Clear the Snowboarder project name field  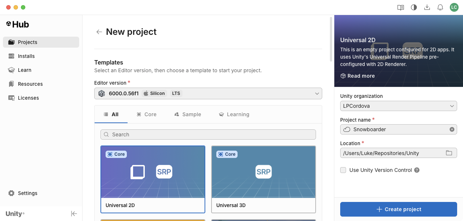tap(452, 129)
